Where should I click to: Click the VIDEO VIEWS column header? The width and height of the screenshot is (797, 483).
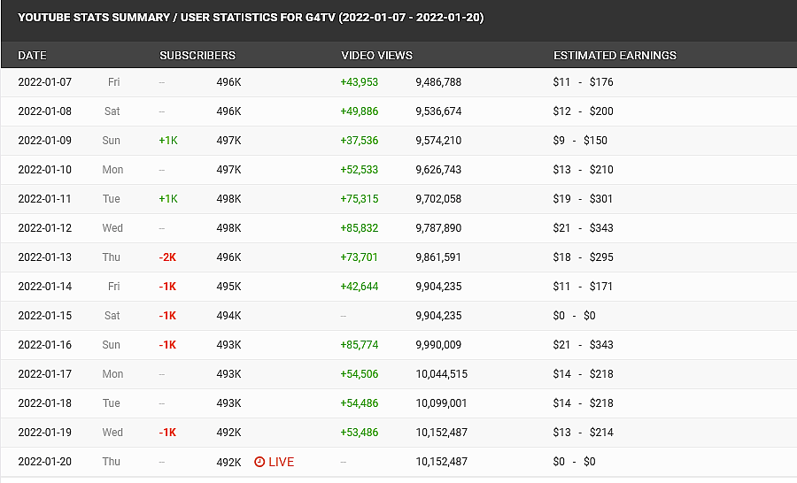376,55
